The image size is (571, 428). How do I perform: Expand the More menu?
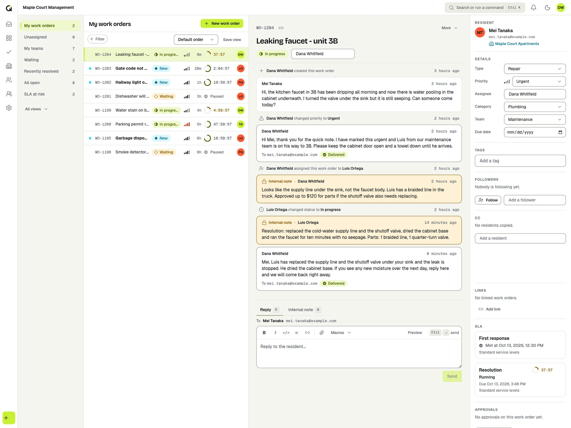pyautogui.click(x=449, y=28)
